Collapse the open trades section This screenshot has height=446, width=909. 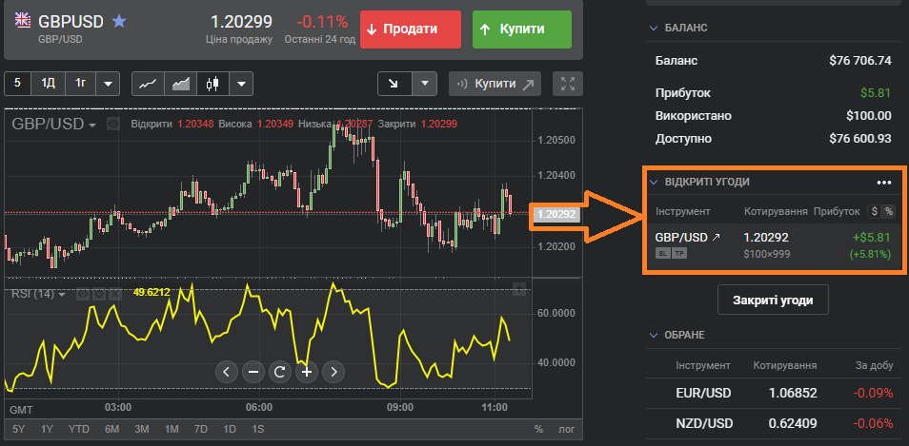click(x=654, y=183)
